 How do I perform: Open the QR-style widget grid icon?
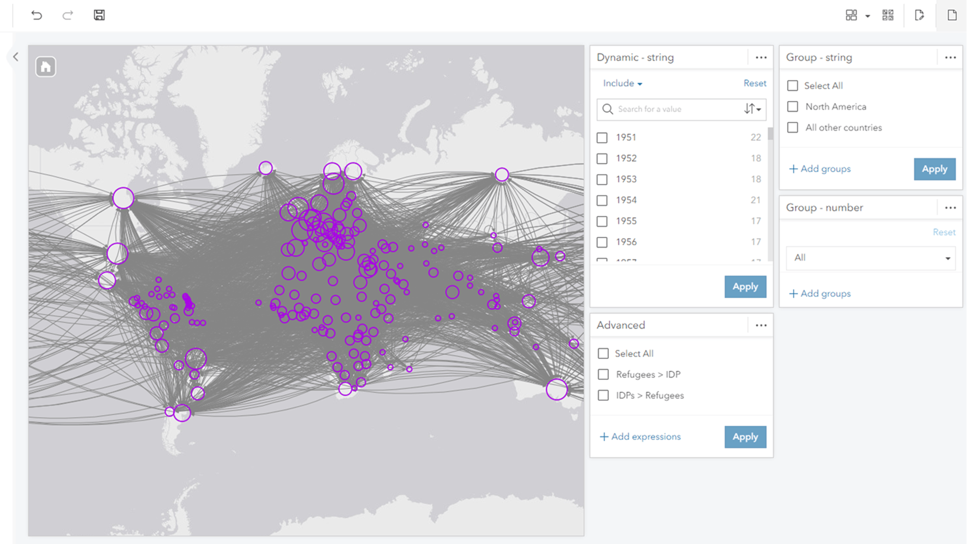pos(888,15)
